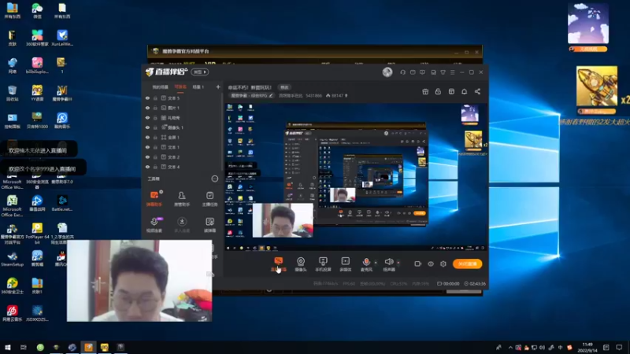Screen dimensions: 630x354
Task: Open the Windows Start menu
Action: pyautogui.click(x=8, y=348)
